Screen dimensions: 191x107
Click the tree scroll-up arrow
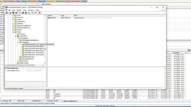45,15
